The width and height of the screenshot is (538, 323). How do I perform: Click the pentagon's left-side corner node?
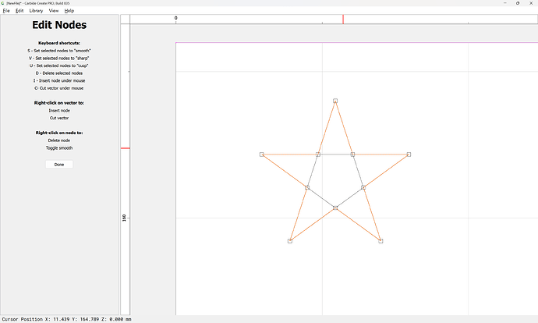307,187
